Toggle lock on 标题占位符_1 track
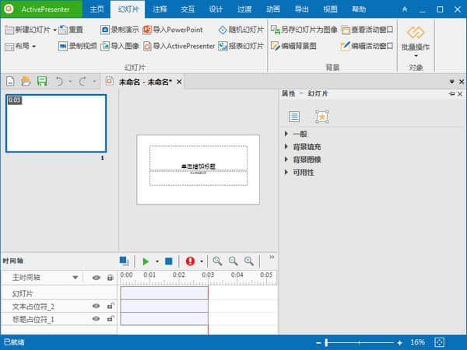Screen dimensions: 467x350 click(x=111, y=320)
